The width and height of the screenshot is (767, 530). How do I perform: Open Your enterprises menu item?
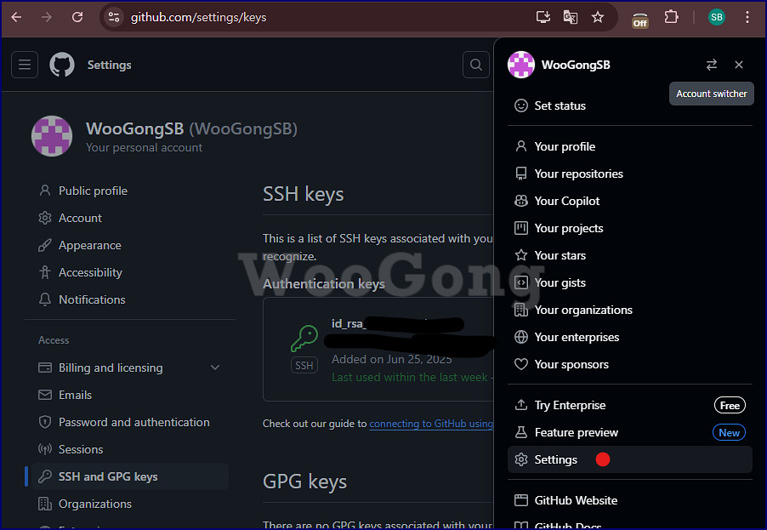pos(630,337)
